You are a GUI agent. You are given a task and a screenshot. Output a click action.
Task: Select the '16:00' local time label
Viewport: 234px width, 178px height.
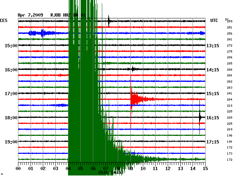11,70
